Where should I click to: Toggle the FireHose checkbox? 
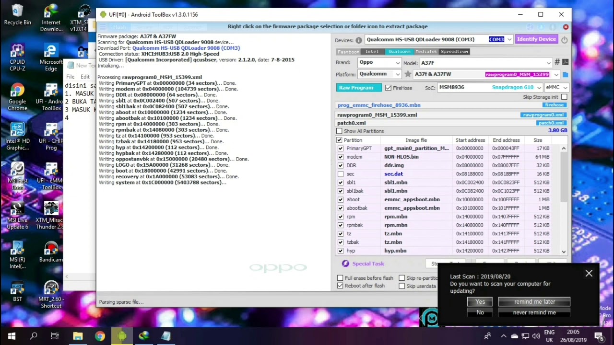coord(388,88)
